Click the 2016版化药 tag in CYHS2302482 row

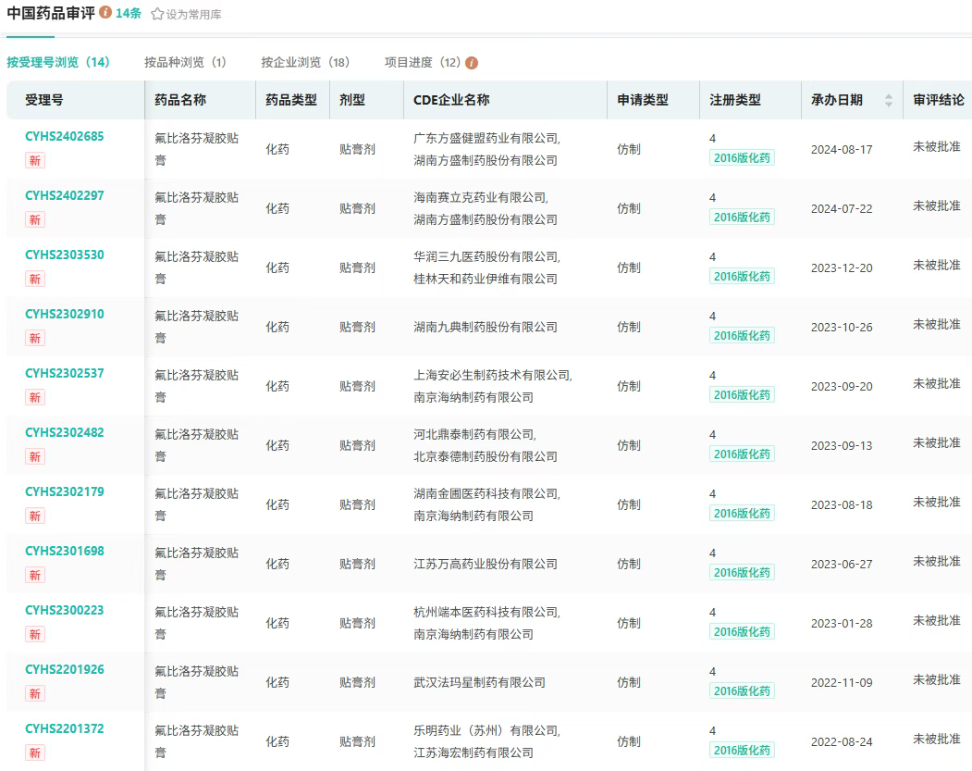(742, 454)
